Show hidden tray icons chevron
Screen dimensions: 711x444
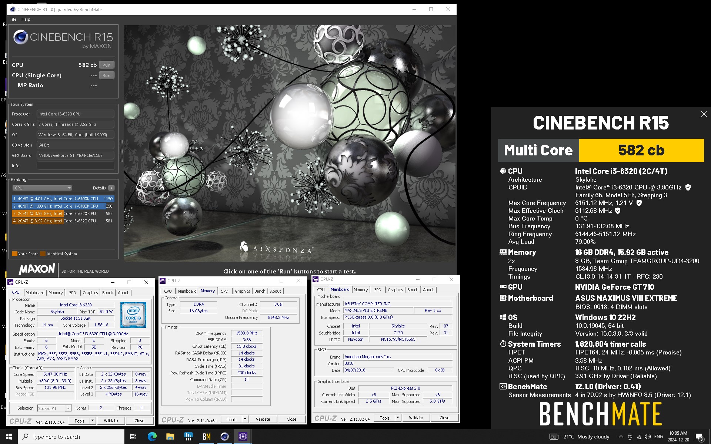coord(621,437)
